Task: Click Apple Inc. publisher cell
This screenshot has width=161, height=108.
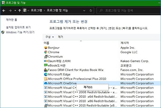Action: (x=128, y=48)
